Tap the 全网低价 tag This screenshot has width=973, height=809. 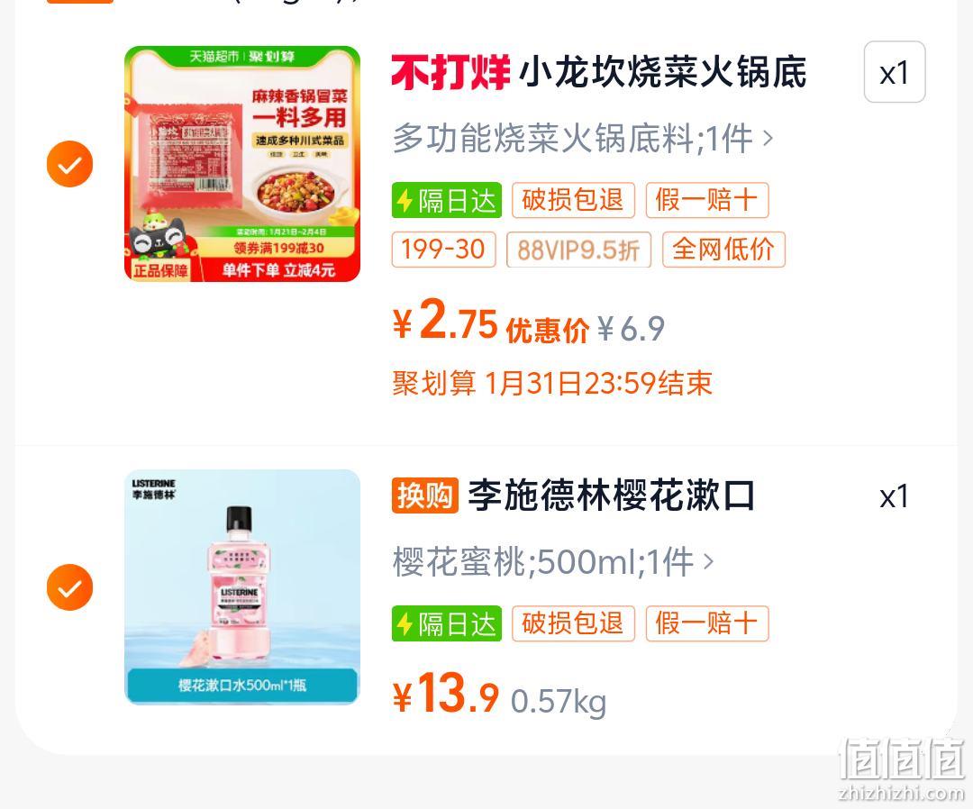tap(723, 250)
